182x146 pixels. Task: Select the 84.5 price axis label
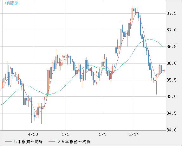[x=172, y=113]
